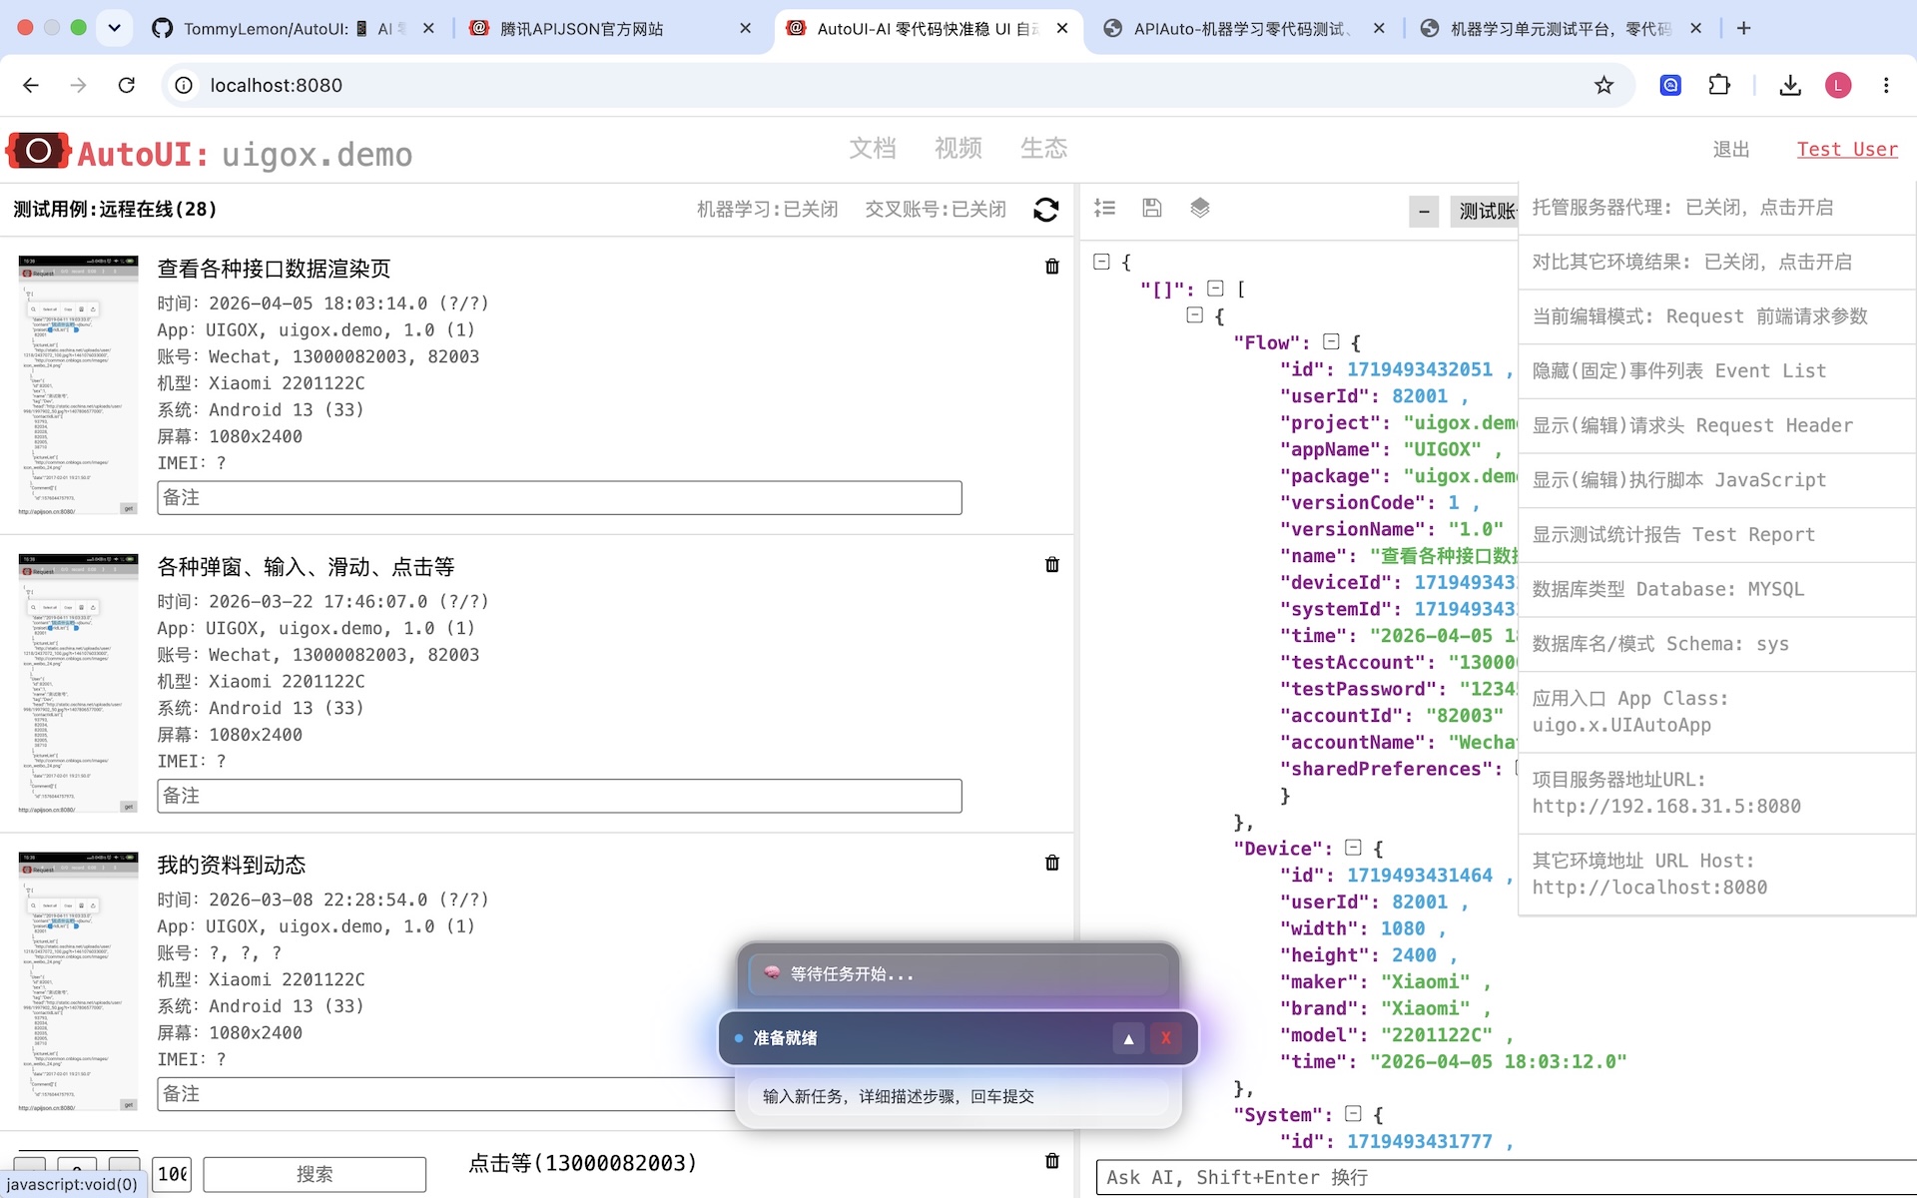Switch 当前编辑模式 Request option
This screenshot has width=1917, height=1198.
[x=1717, y=316]
